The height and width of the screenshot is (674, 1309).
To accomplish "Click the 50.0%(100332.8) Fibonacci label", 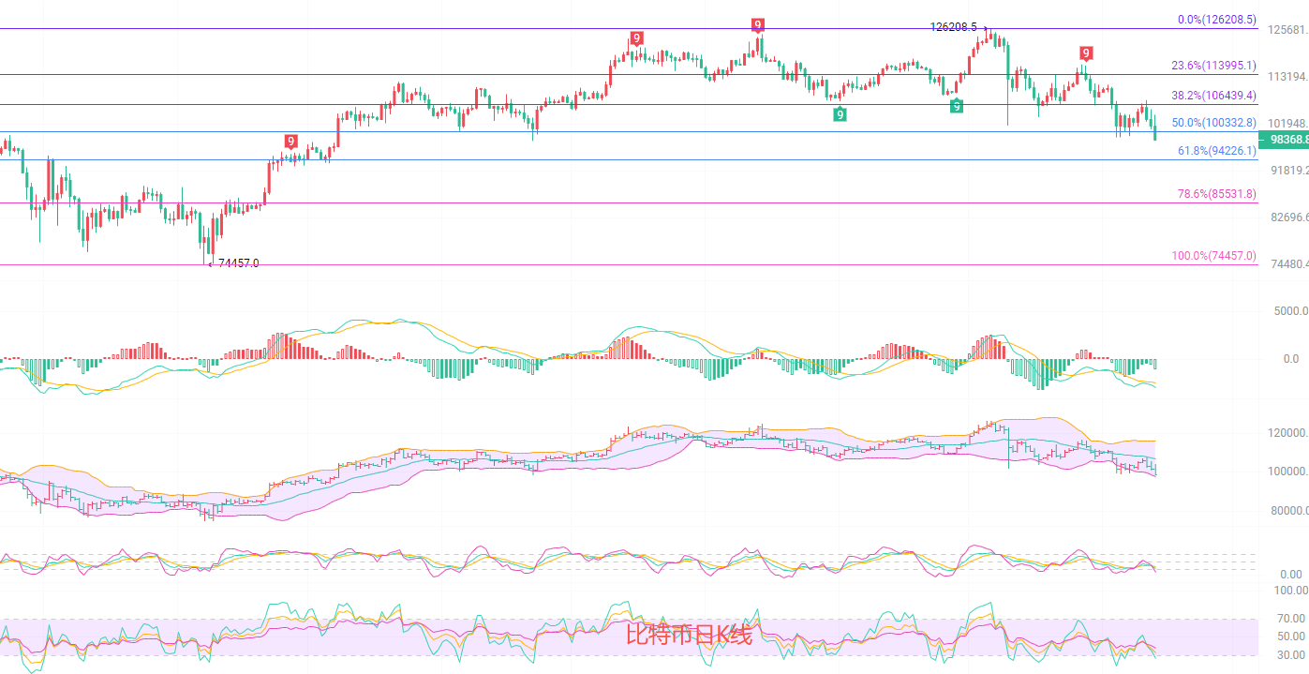I will coord(1213,123).
